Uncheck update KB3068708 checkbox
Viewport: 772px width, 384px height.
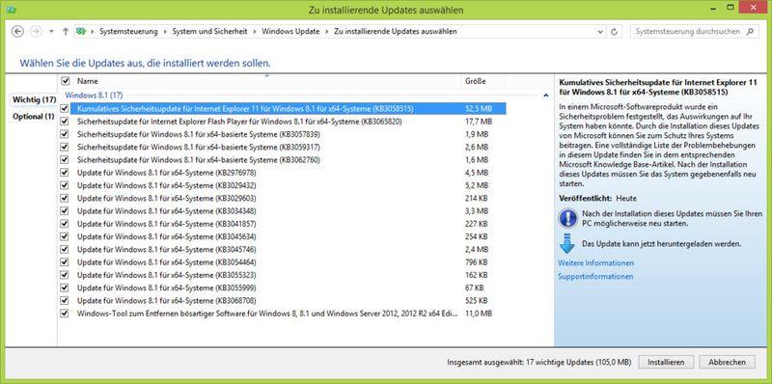(65, 300)
